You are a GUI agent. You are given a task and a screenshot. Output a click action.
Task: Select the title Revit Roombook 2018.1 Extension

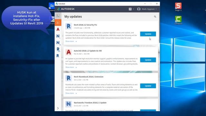tap(89, 77)
